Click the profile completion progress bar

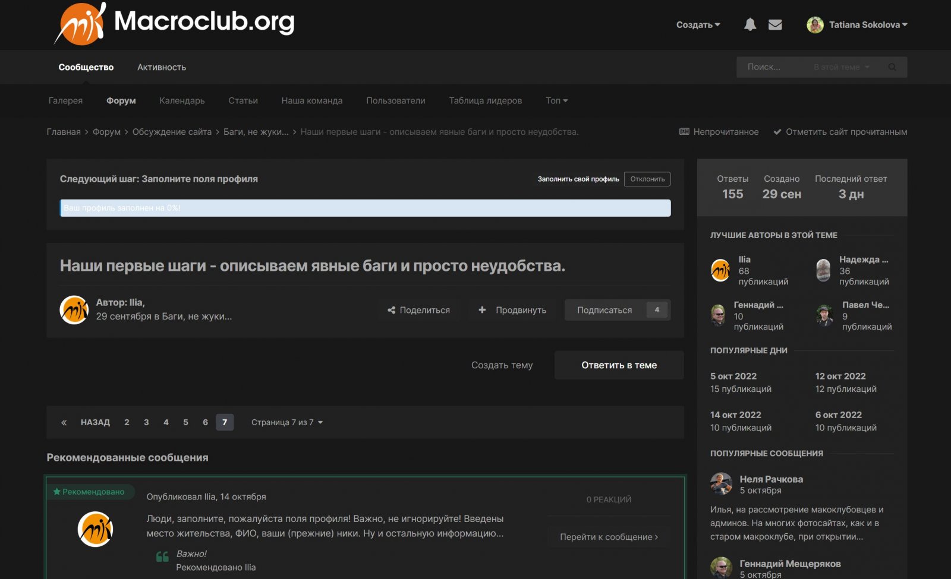(x=365, y=208)
